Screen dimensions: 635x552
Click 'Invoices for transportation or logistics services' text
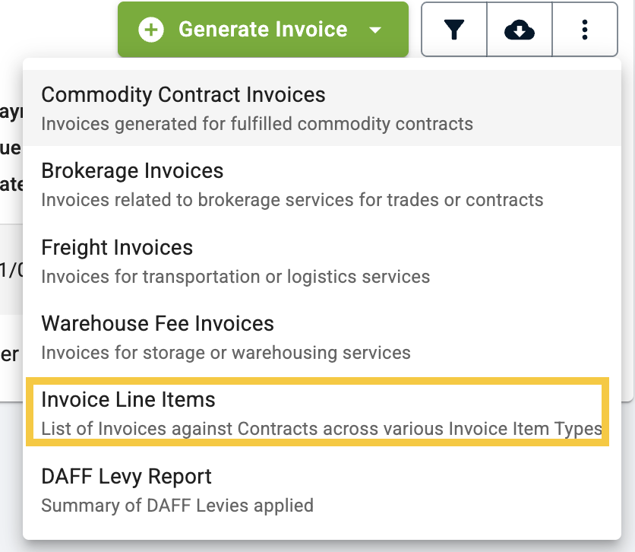pyautogui.click(x=235, y=277)
